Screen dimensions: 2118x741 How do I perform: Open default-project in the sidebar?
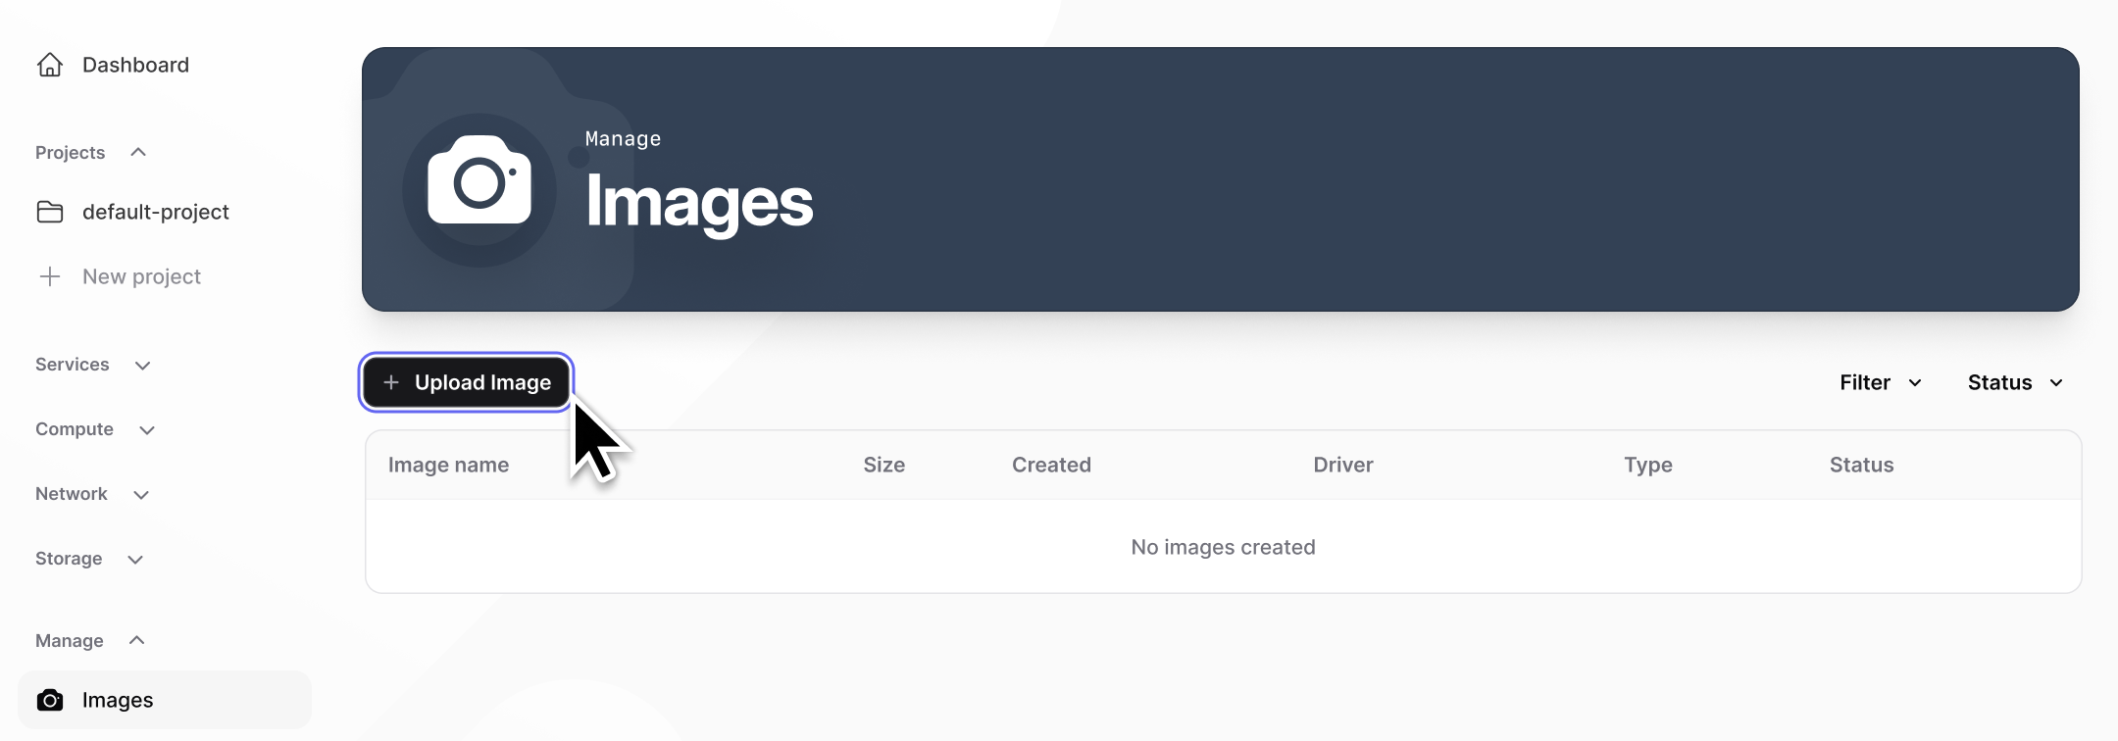[156, 212]
